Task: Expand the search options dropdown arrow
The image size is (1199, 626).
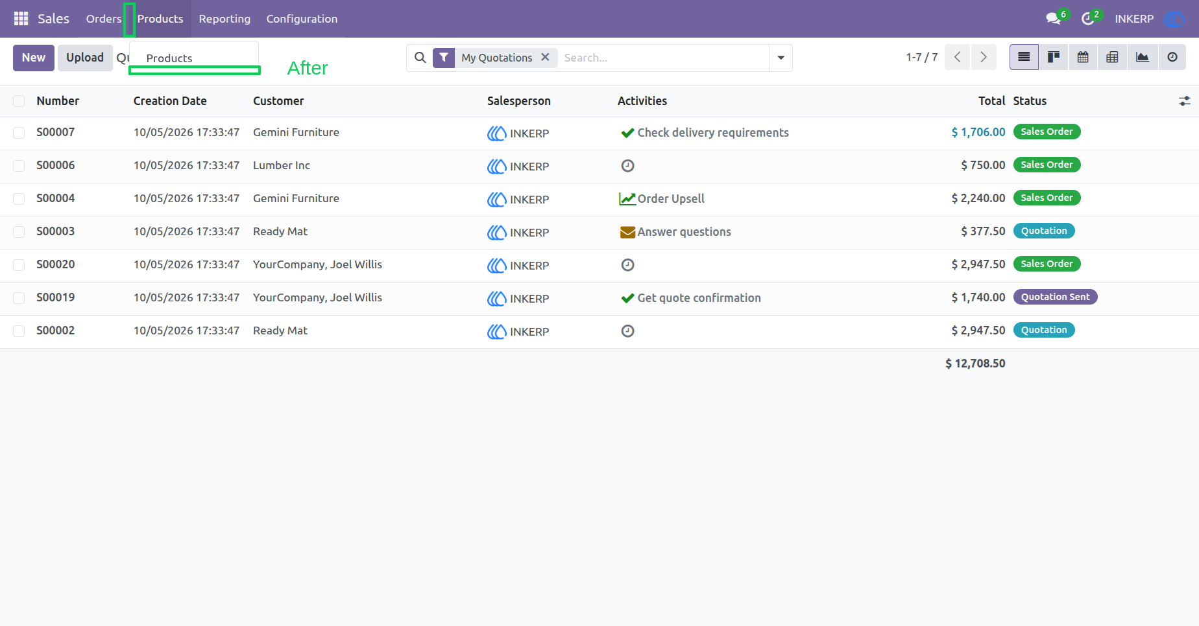Action: pyautogui.click(x=781, y=58)
